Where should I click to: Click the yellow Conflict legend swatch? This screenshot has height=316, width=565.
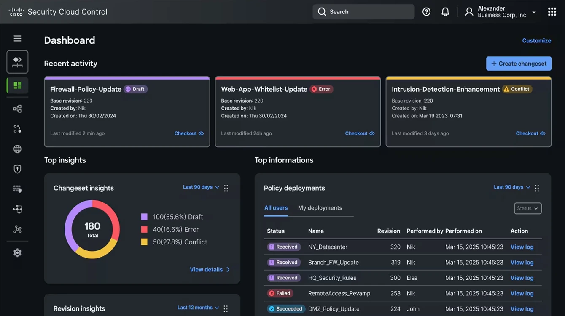pos(144,242)
